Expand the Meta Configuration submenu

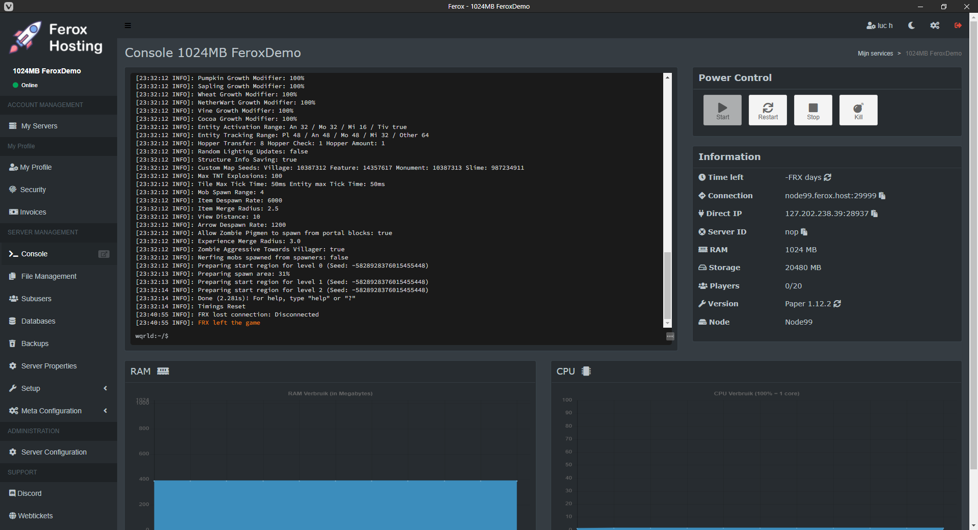tap(59, 411)
